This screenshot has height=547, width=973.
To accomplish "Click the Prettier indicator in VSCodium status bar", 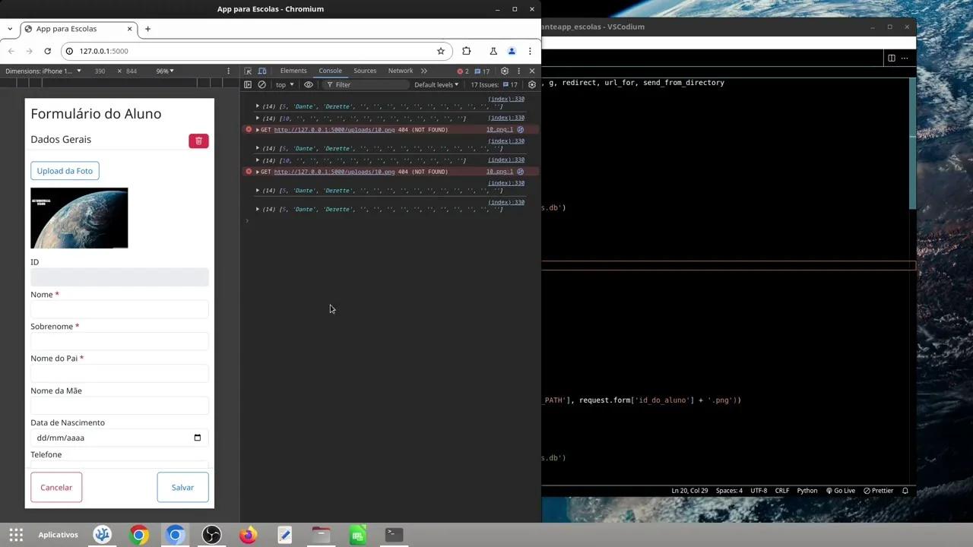I will tap(880, 490).
